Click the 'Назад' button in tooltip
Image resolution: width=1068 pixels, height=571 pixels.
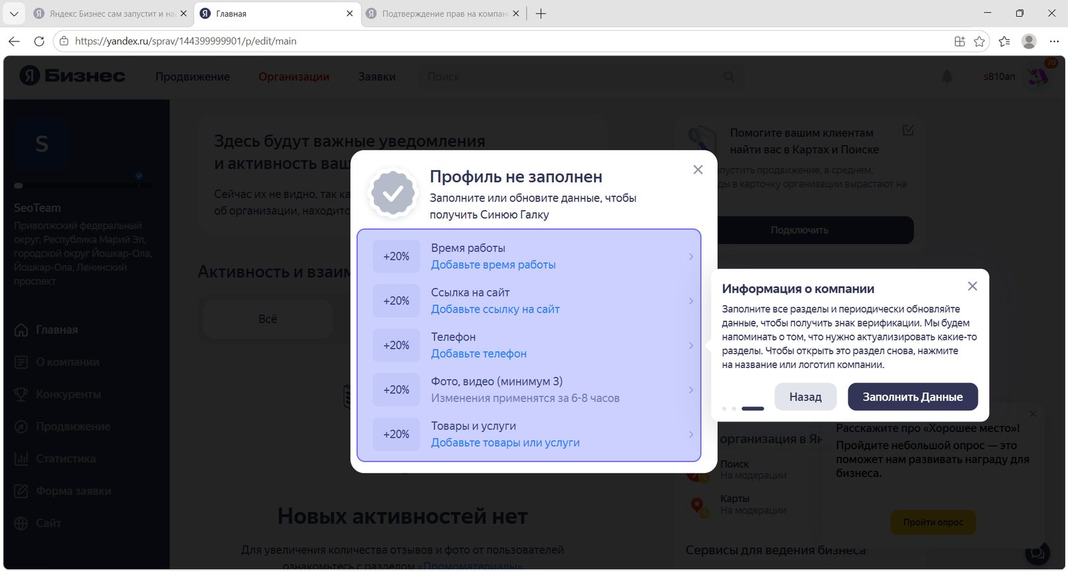[x=805, y=397]
